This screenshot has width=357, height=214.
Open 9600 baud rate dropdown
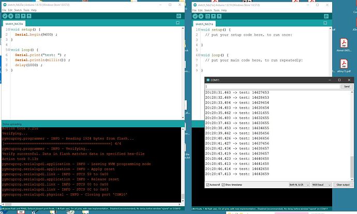[x=321, y=185]
